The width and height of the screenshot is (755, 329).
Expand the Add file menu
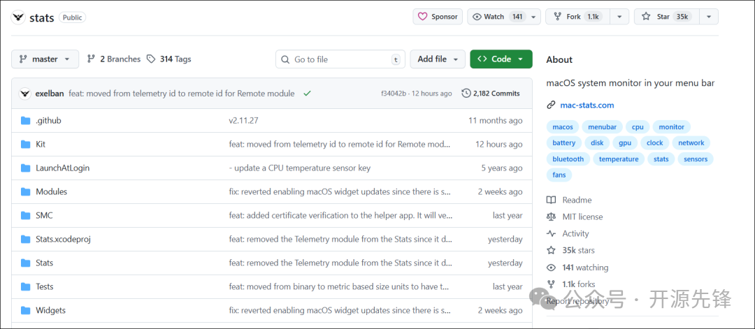coord(438,59)
